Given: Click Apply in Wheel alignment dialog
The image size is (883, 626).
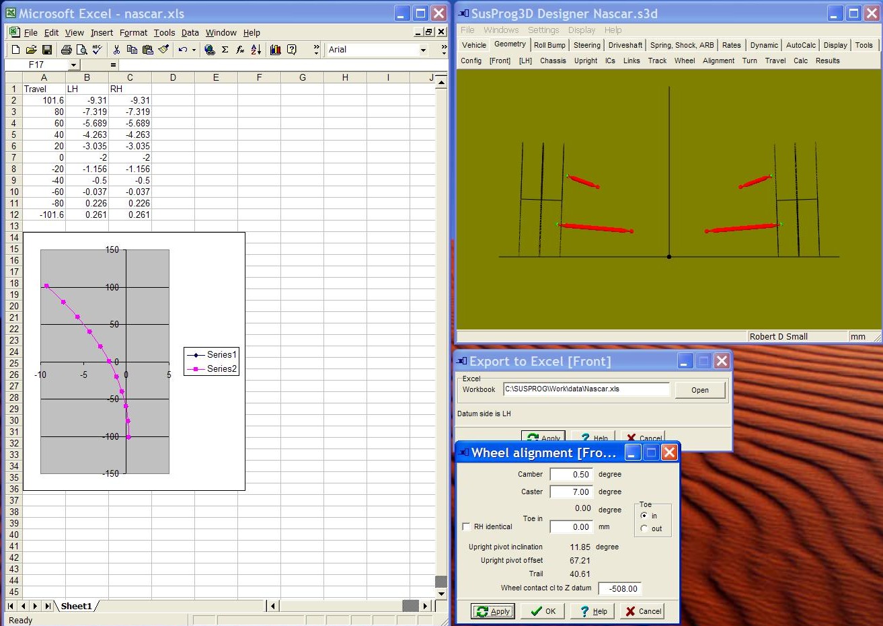Looking at the screenshot, I should coord(493,611).
